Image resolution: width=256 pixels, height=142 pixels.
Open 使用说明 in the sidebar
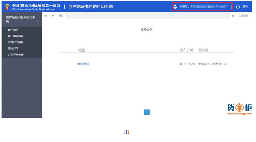click(x=13, y=30)
